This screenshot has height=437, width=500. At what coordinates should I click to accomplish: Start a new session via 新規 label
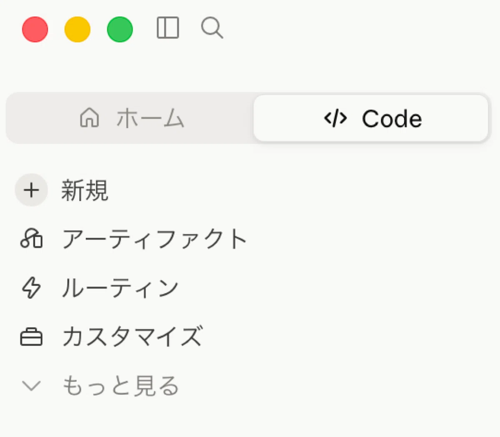click(x=85, y=190)
